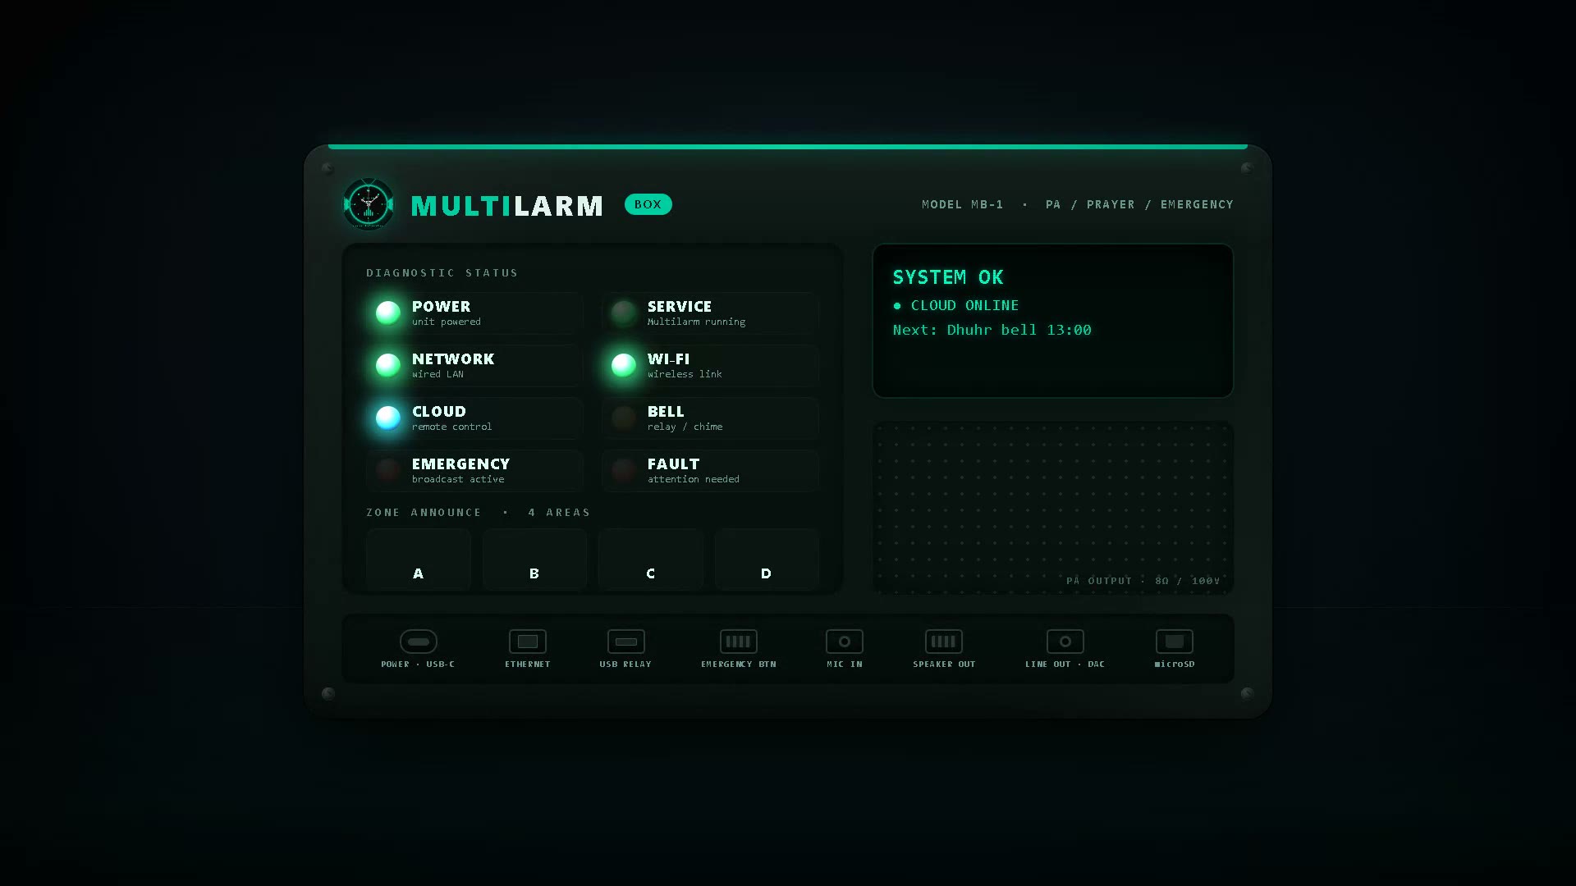
Task: Click the EMERGENCY BTN port label
Action: [x=739, y=664]
